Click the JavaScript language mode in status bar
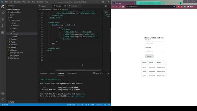Image resolution: width=197 pixels, height=111 pixels. click(x=99, y=105)
